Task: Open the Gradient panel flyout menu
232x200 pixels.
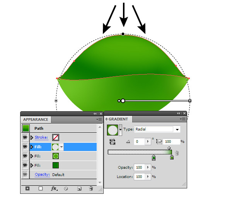Action: tap(184, 120)
